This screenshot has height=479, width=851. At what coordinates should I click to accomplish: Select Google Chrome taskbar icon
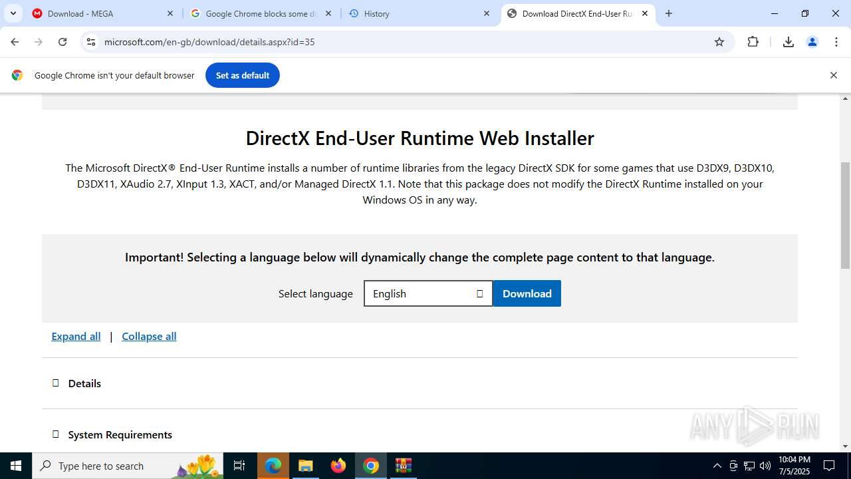click(x=371, y=466)
